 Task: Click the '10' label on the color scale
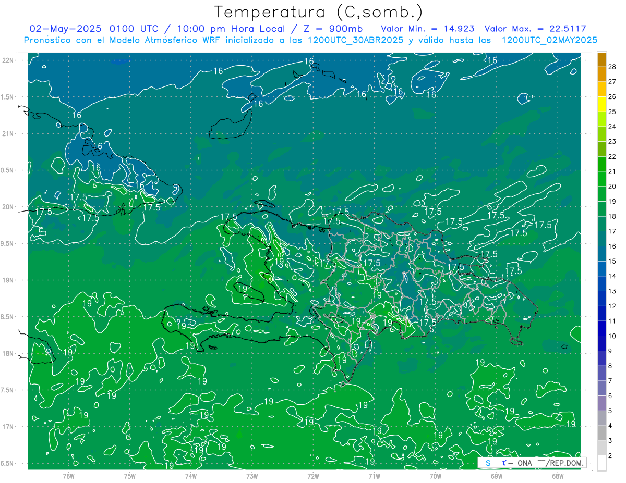612,336
